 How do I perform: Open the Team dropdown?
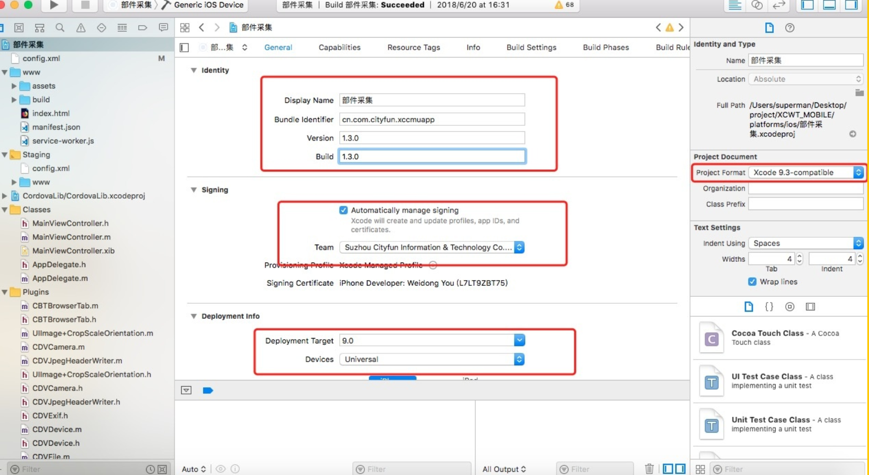pos(432,247)
